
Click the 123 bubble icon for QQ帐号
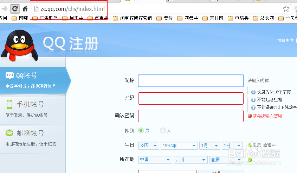[x=9, y=75]
